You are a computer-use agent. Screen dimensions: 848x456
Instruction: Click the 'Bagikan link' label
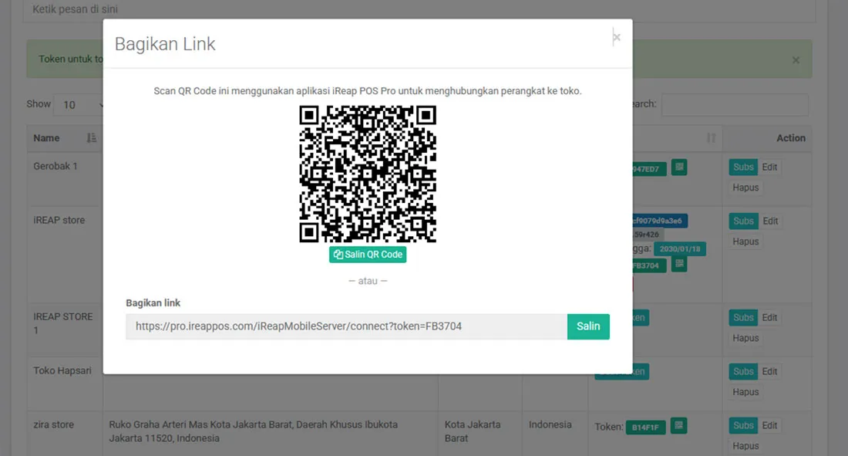click(153, 302)
